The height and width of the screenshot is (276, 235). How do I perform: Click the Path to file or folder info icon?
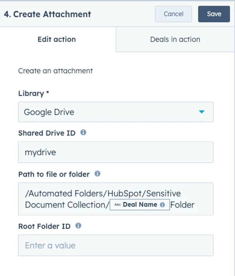tap(98, 174)
